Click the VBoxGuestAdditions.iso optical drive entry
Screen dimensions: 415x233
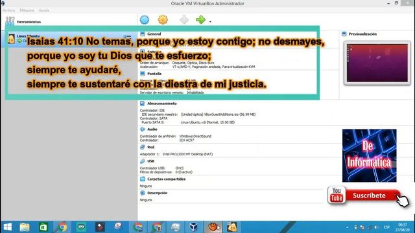click(219, 115)
